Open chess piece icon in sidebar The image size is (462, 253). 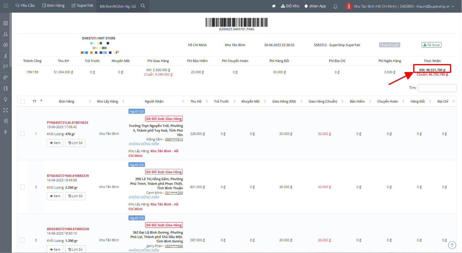click(x=5, y=56)
